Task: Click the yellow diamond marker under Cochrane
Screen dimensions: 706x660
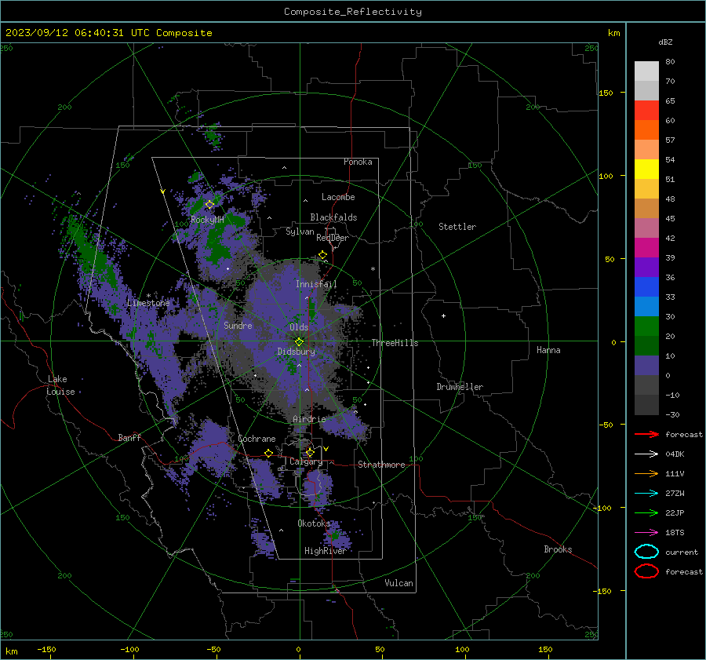Action: click(x=269, y=453)
